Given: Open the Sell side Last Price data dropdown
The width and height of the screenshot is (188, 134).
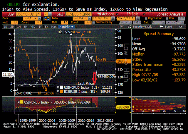Looking at the screenshot, I should click(90, 18).
